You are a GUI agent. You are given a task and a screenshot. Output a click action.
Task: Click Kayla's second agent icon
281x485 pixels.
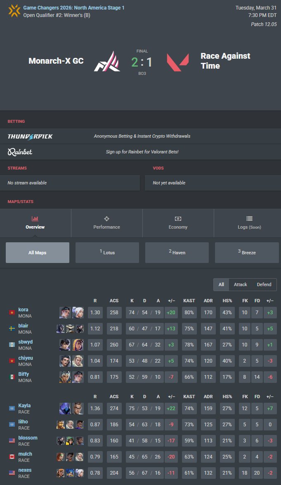tap(78, 409)
